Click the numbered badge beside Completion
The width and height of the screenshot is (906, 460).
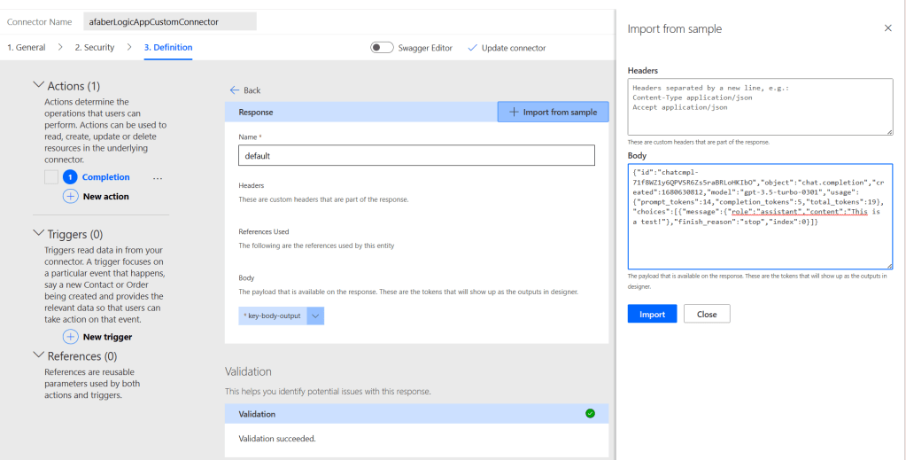tap(70, 177)
